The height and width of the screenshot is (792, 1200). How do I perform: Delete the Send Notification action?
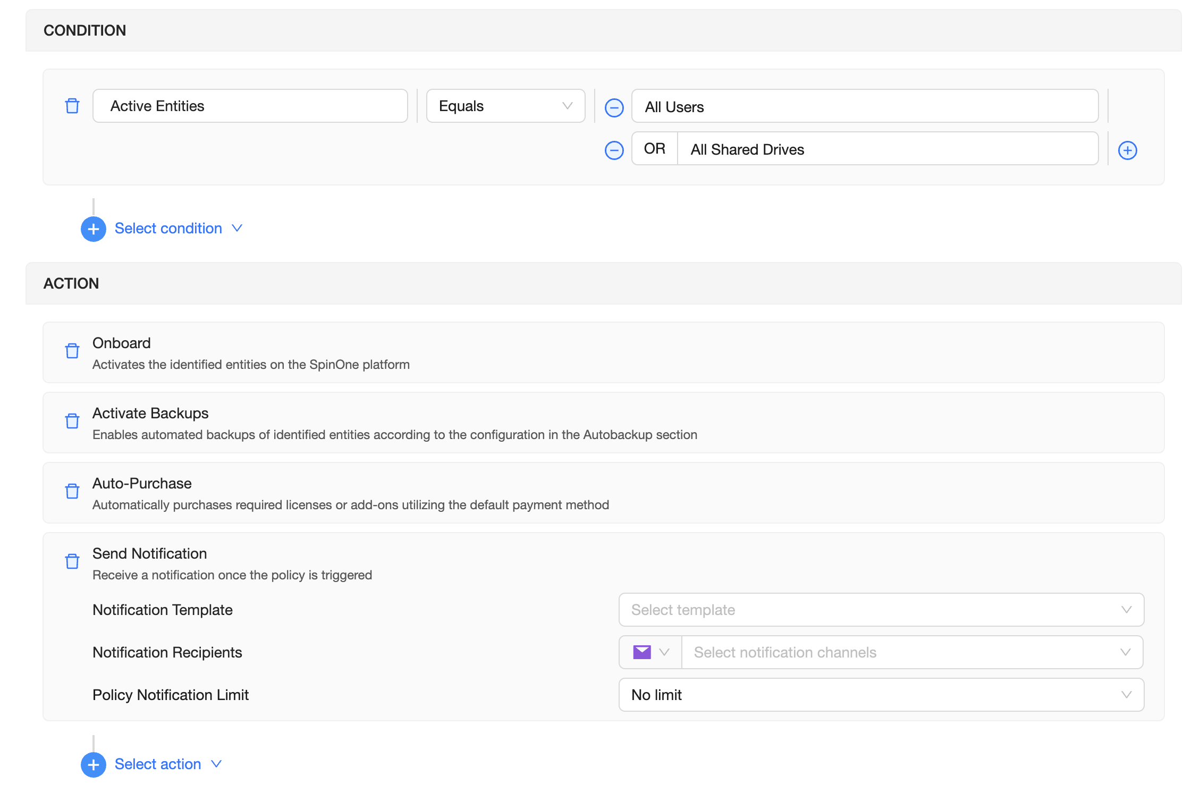72,561
